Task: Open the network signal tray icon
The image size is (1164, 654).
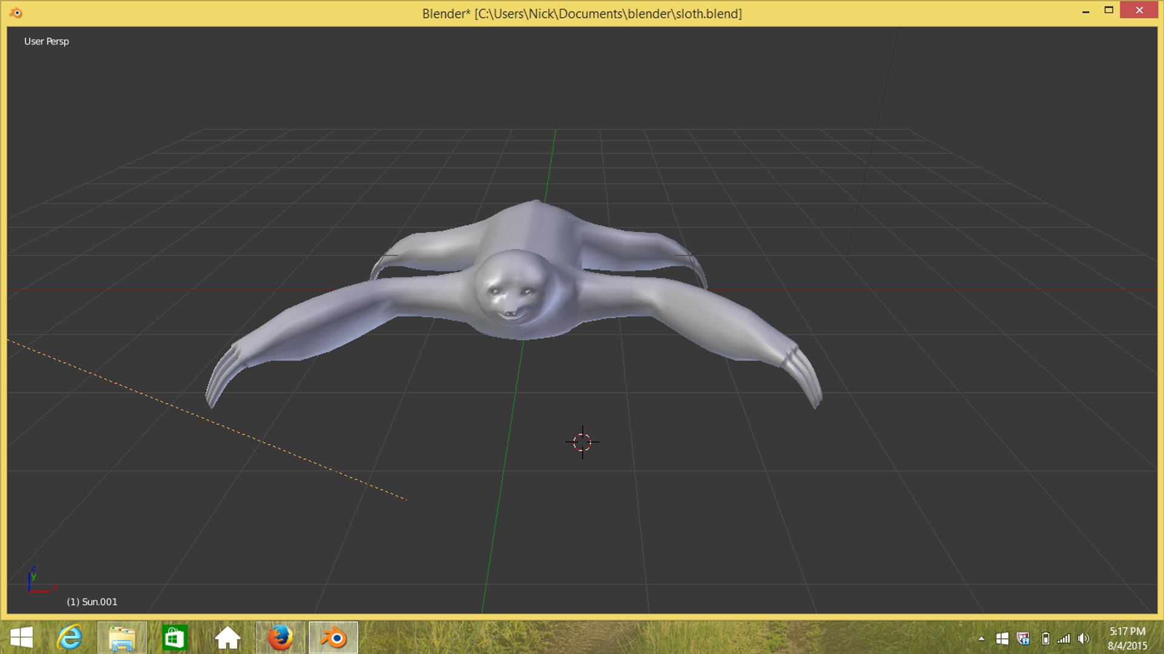Action: coord(1063,638)
